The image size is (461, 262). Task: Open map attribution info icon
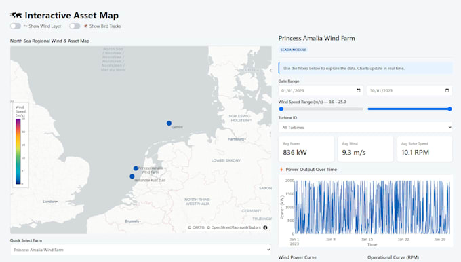(x=265, y=227)
